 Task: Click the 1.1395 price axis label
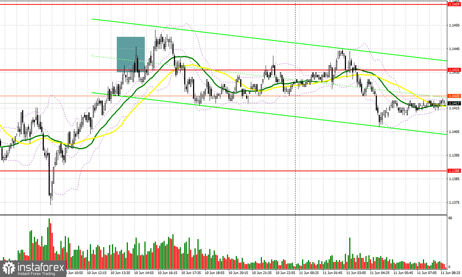(454, 155)
